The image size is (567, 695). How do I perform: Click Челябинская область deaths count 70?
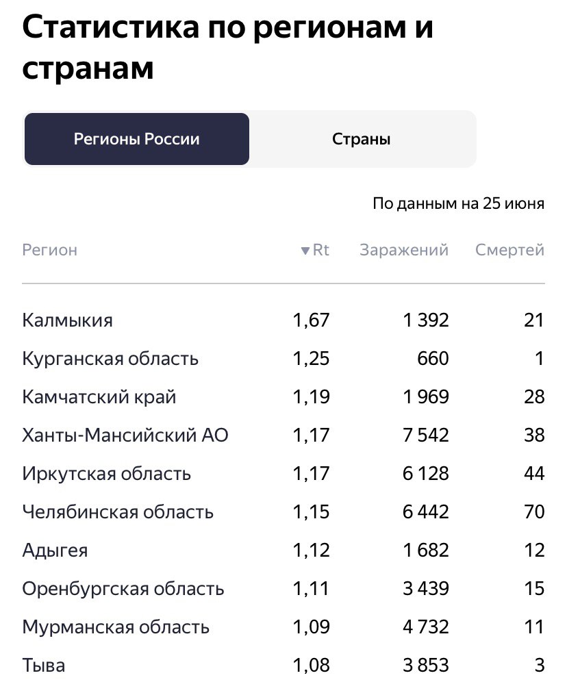[533, 512]
